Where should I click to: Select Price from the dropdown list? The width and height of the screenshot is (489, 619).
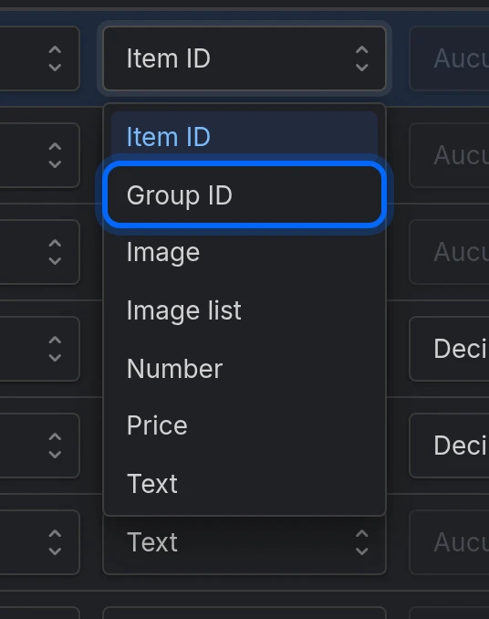[244, 425]
